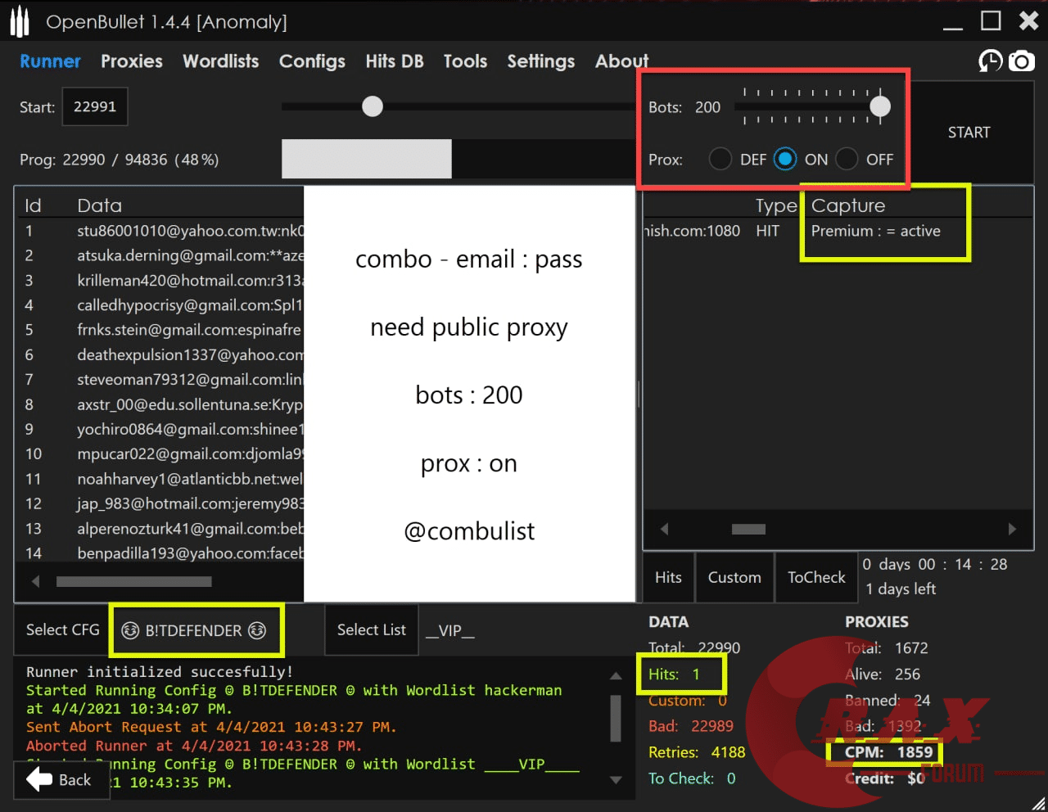Click the OpenBullet bullets logo icon
1048x812 pixels.
click(20, 22)
